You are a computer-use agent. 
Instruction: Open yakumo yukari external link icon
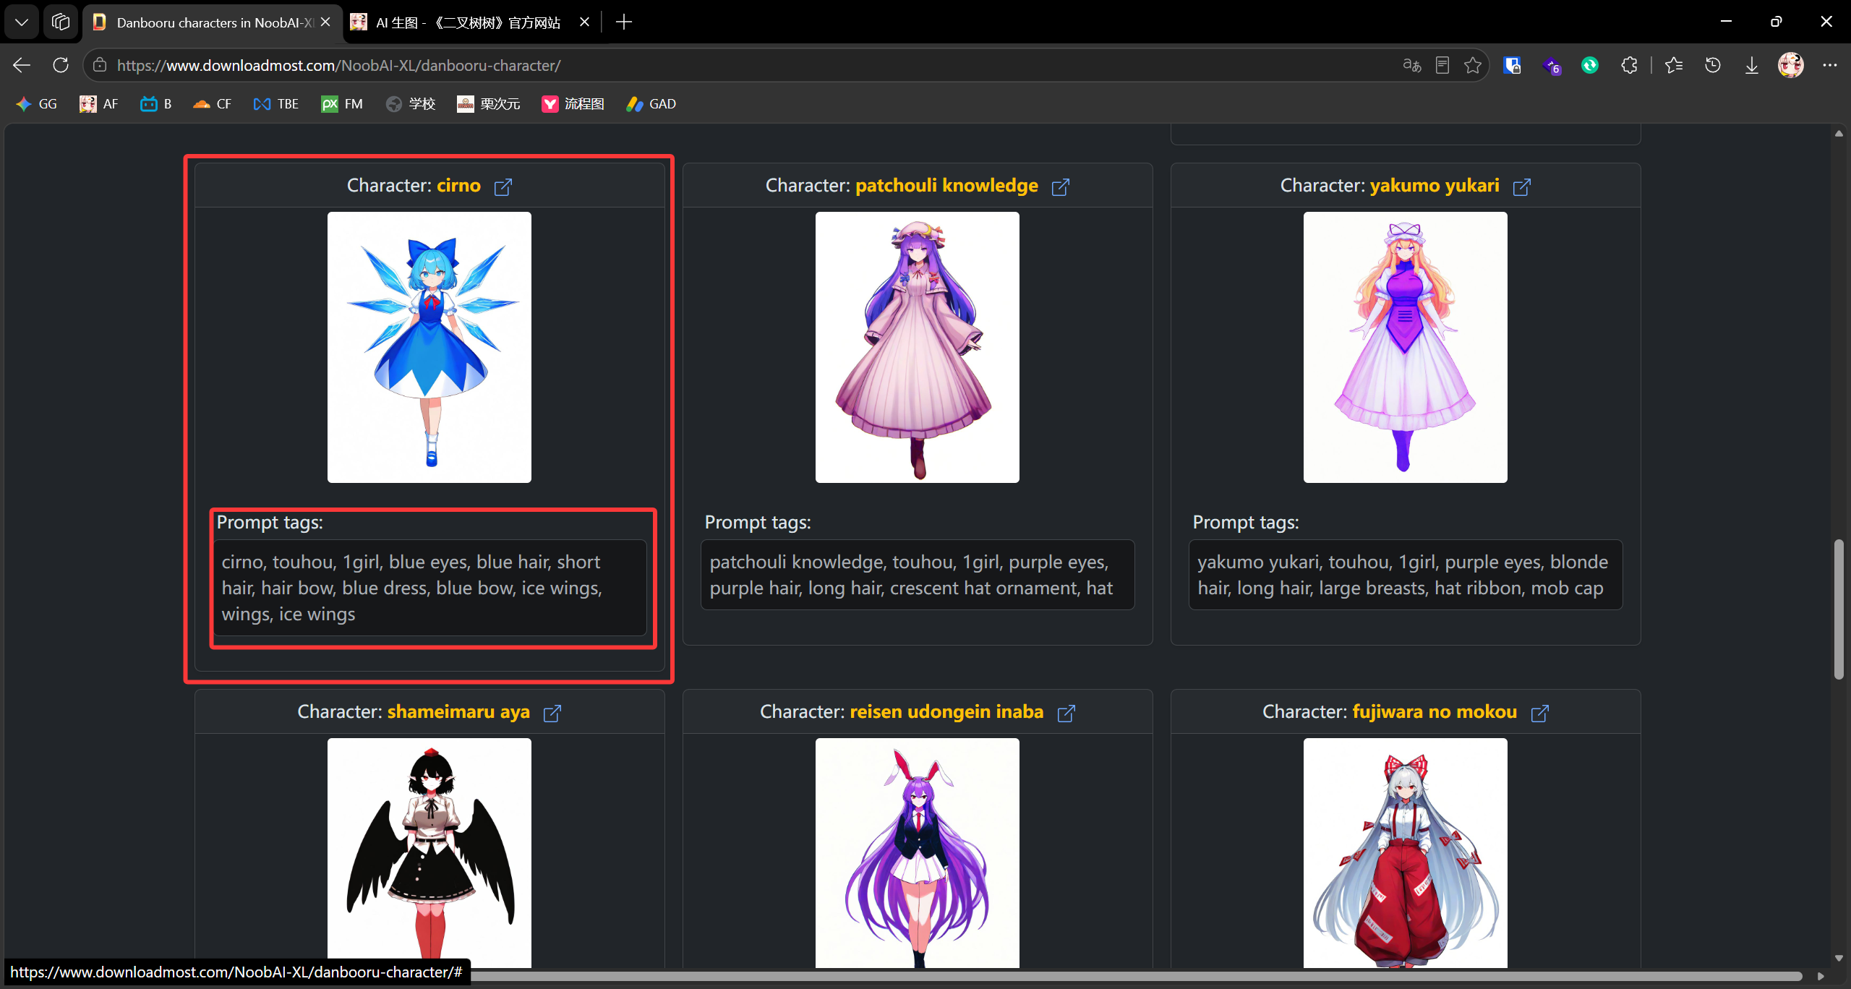click(1522, 187)
